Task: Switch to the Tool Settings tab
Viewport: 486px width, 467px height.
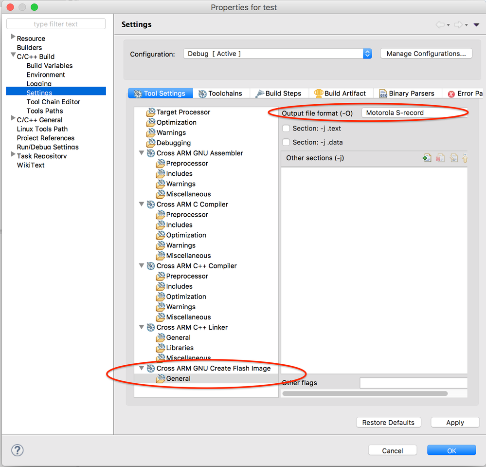Action: [160, 93]
